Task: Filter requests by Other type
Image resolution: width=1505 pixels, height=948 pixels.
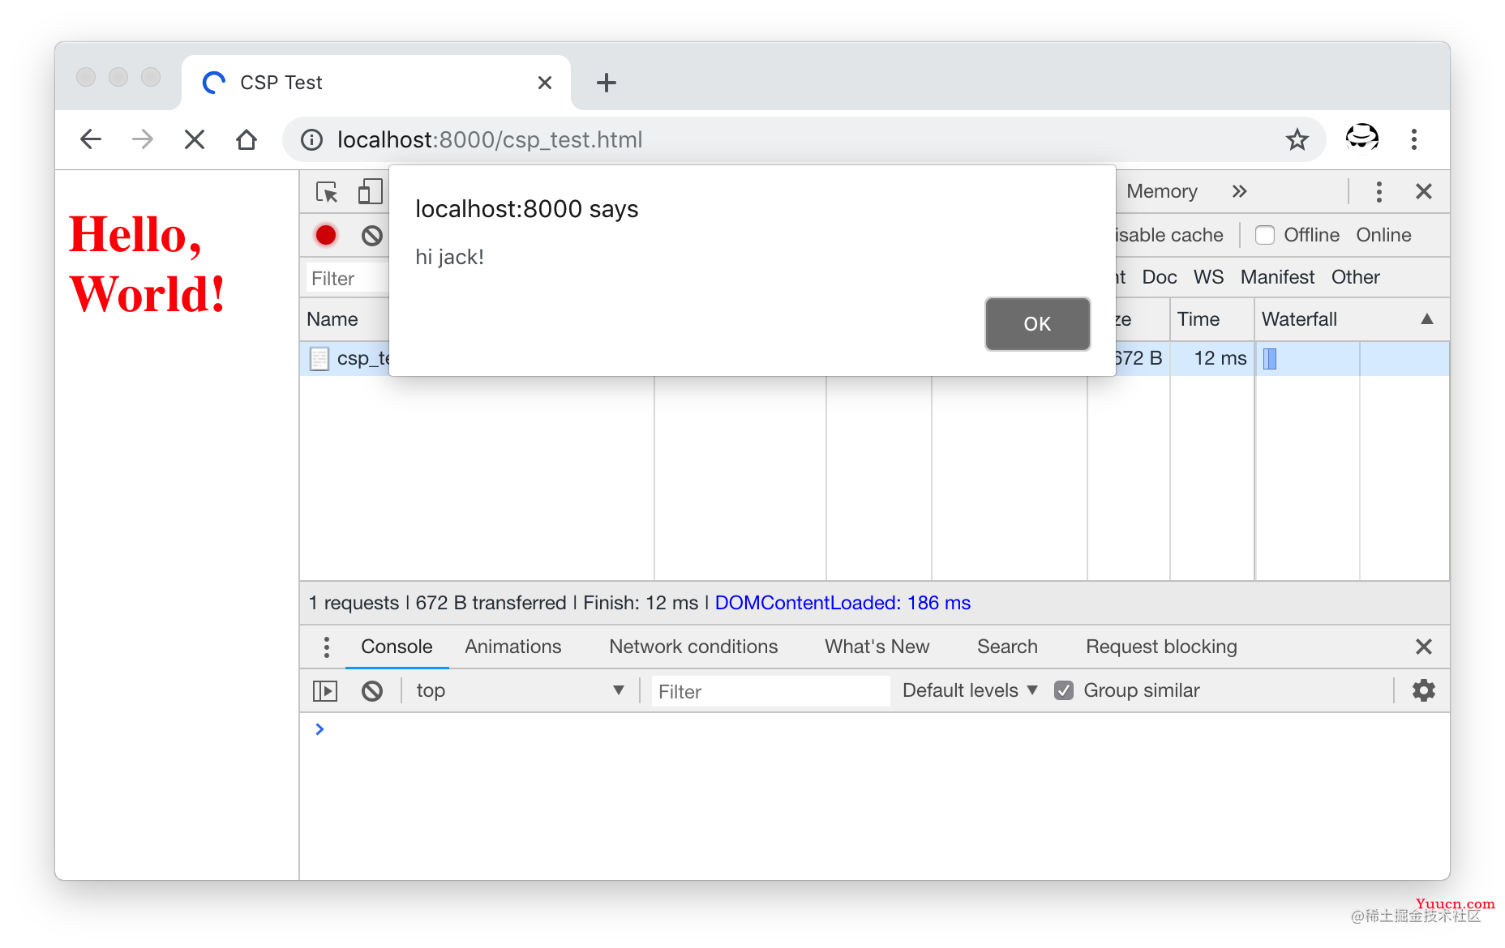Action: point(1355,277)
